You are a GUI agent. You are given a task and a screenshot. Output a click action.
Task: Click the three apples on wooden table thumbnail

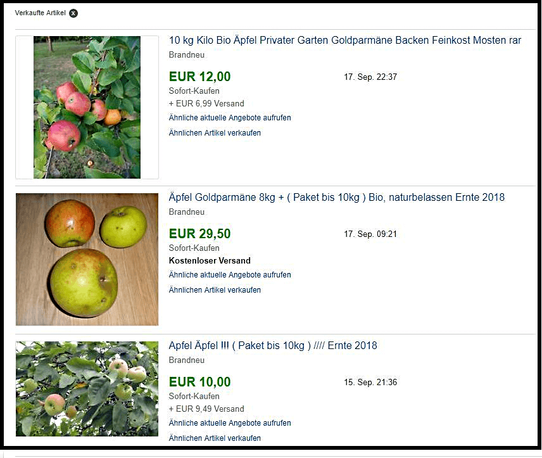tap(87, 259)
